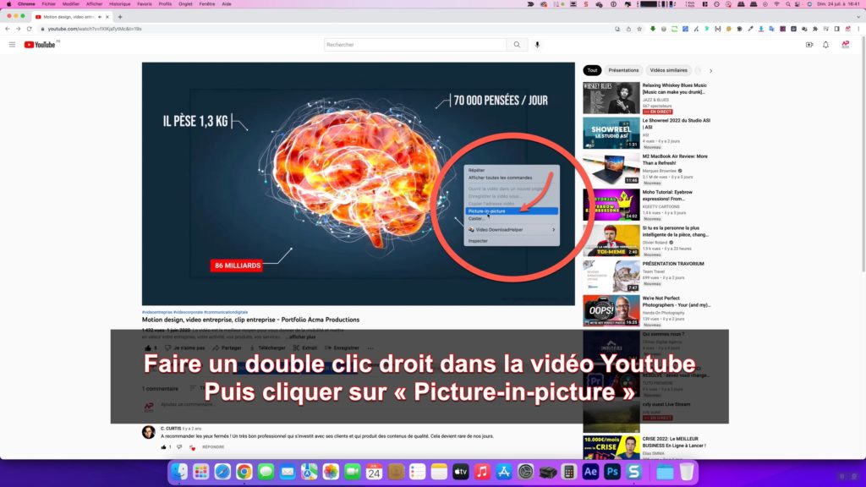
Task: Click the Extrait button
Action: (x=304, y=347)
